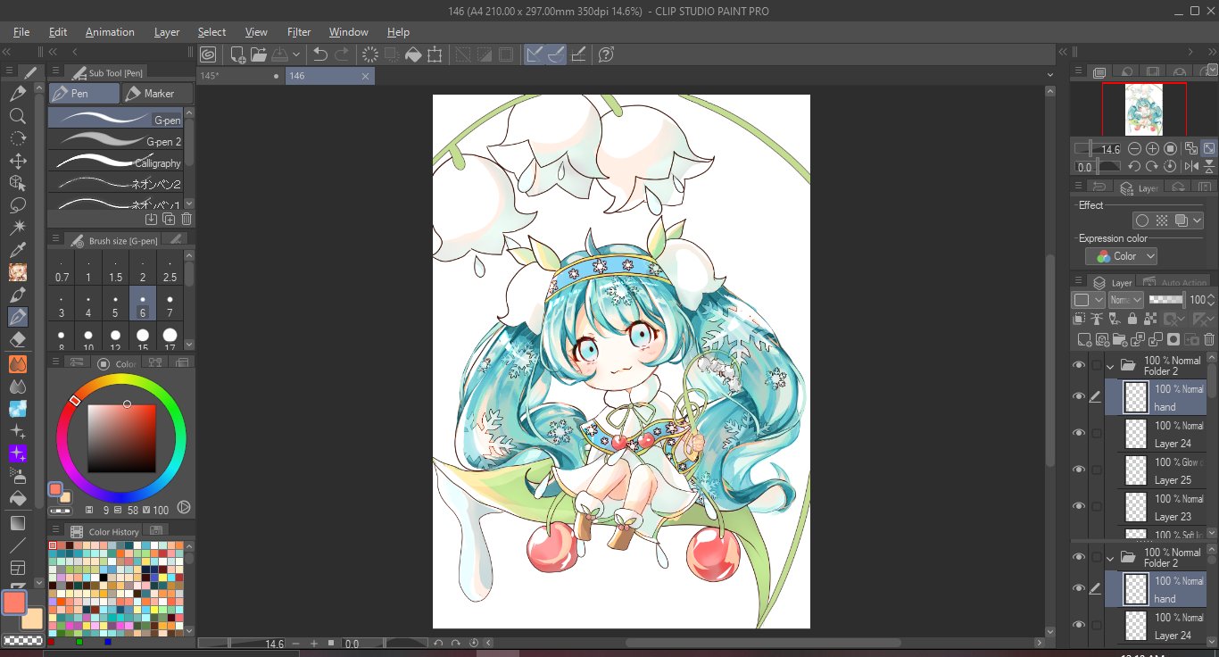Toggle Snap to Grid in toolbar

pyautogui.click(x=577, y=55)
